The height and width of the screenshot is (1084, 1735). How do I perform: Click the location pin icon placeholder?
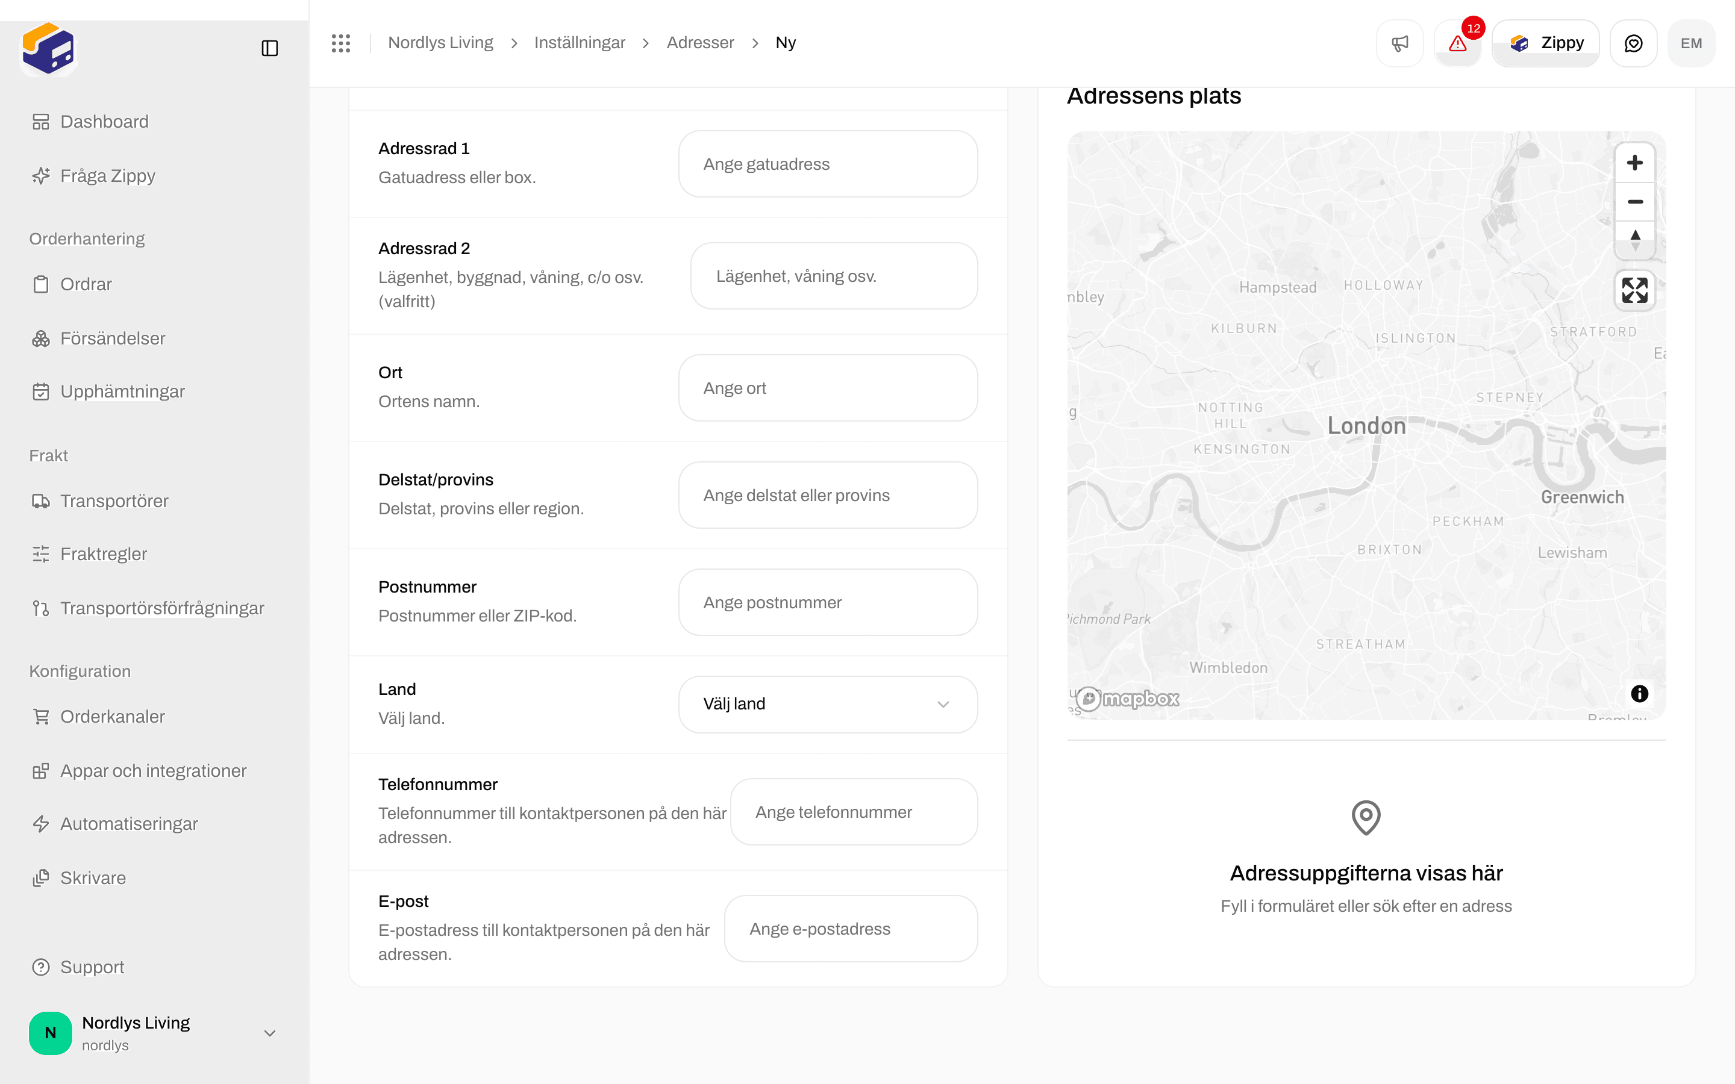tap(1366, 817)
